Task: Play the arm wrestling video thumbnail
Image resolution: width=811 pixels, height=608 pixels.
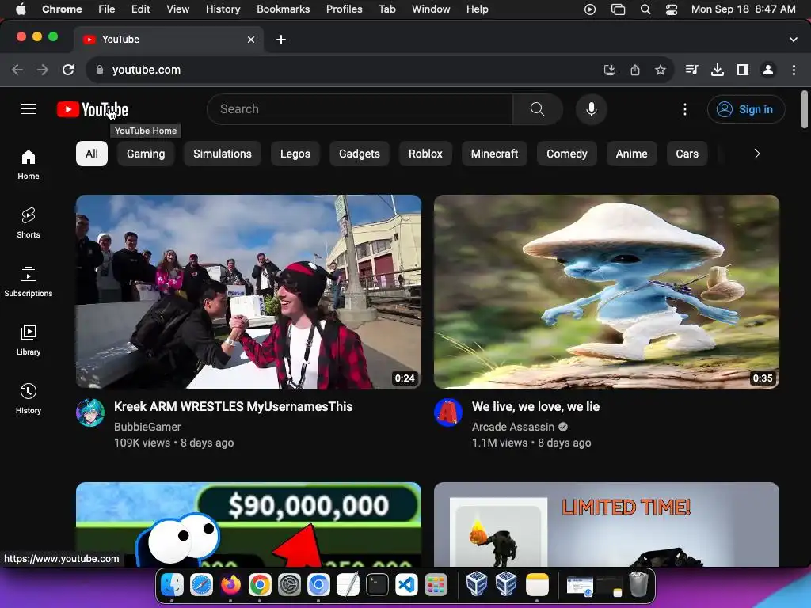Action: (x=249, y=291)
